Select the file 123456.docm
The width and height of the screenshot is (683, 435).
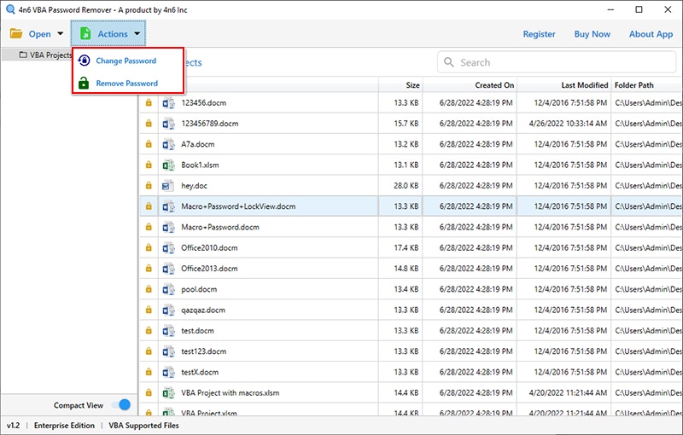(x=203, y=103)
